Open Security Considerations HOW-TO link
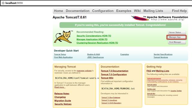Image resolution: width=192 pixels, height=108 pixels. [x=94, y=36]
